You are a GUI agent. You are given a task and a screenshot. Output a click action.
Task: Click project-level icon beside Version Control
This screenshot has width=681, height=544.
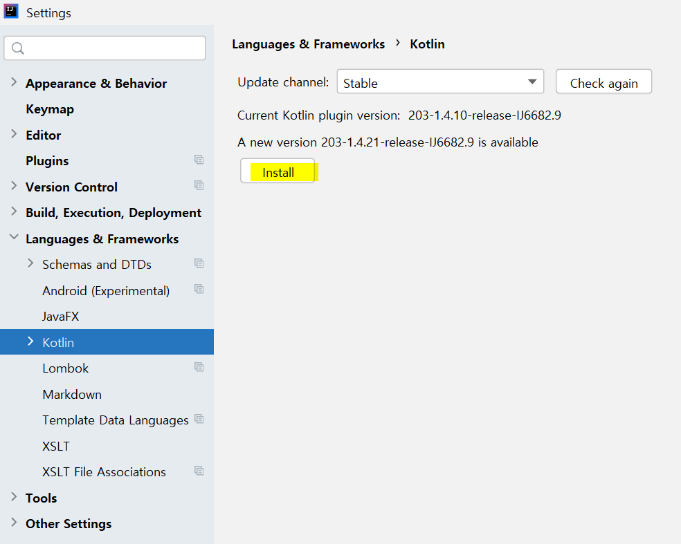(x=199, y=186)
